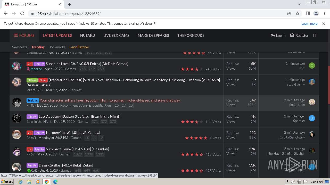The height and width of the screenshot is (185, 330).
Task: Click the system tray volume icon
Action: pyautogui.click(x=293, y=182)
